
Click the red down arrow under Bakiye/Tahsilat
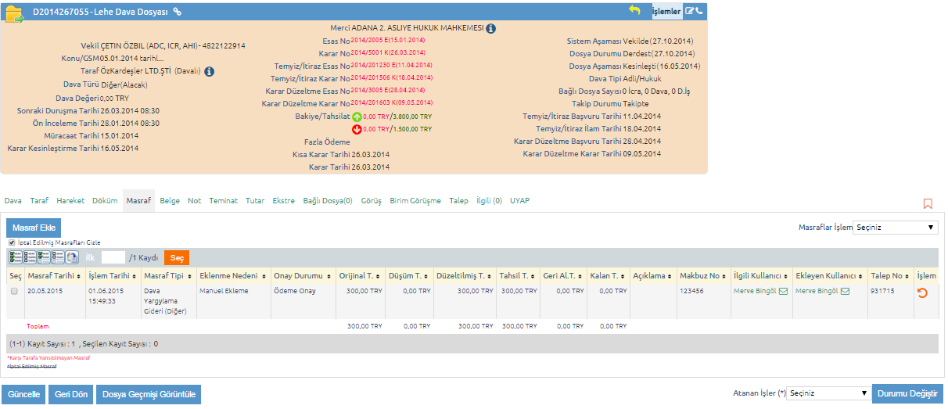click(x=357, y=129)
